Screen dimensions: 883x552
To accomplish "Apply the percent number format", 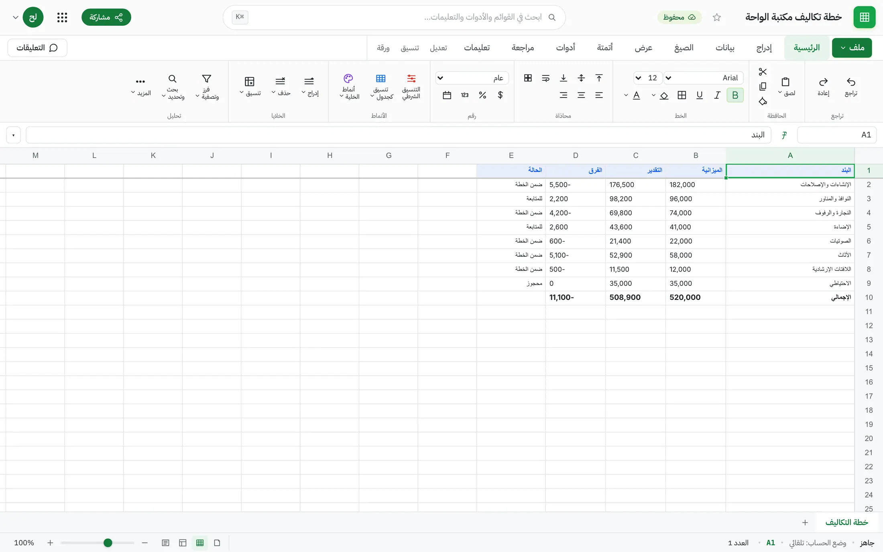I will tap(482, 95).
